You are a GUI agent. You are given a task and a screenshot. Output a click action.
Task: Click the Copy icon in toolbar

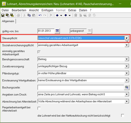[x=29, y=15]
